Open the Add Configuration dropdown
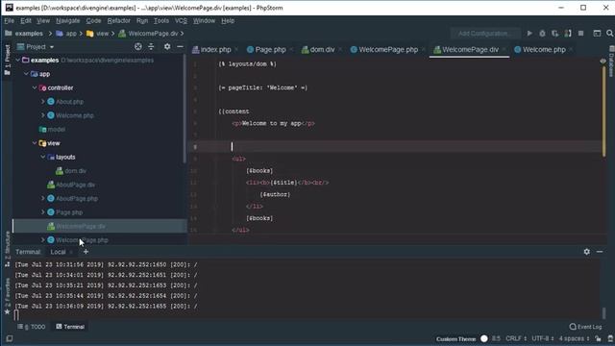 click(x=485, y=34)
